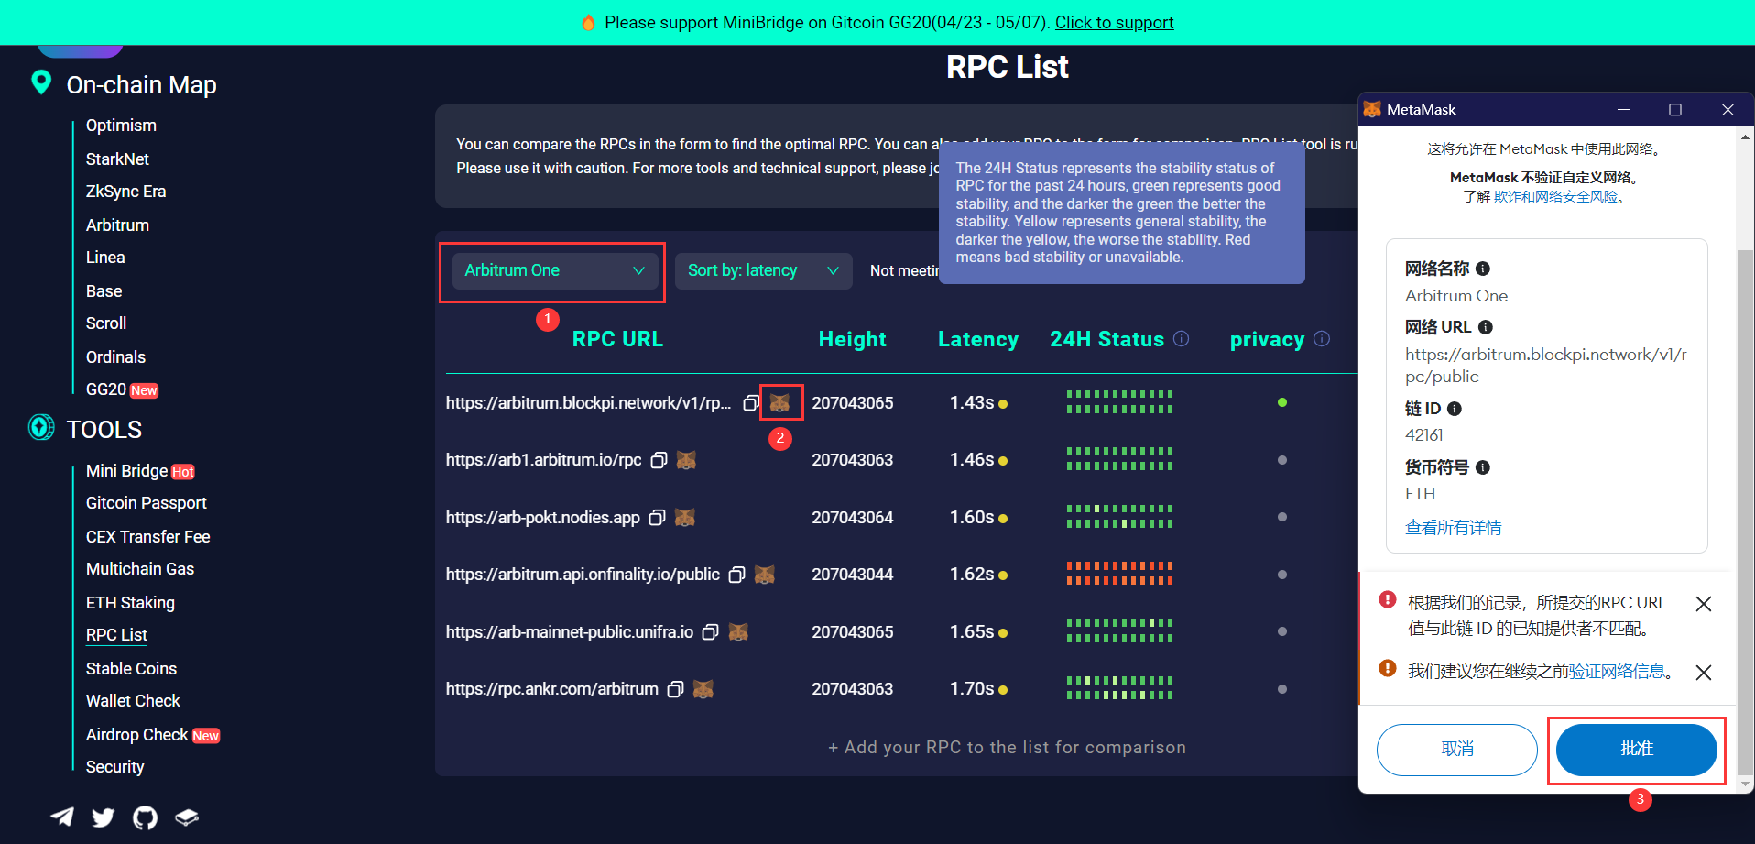Open the Arbitrum One network dropdown
The width and height of the screenshot is (1755, 844).
pos(554,271)
